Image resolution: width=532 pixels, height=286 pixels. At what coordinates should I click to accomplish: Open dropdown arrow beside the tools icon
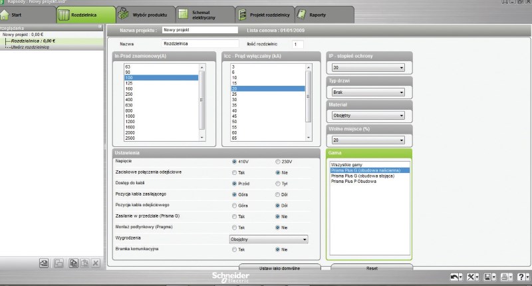coord(477,277)
